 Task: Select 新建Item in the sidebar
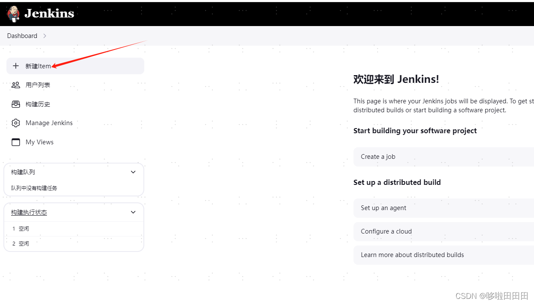pos(38,66)
